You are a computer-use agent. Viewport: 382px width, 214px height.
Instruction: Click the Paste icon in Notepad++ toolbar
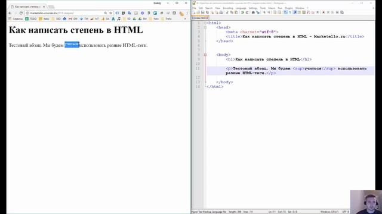click(236, 12)
